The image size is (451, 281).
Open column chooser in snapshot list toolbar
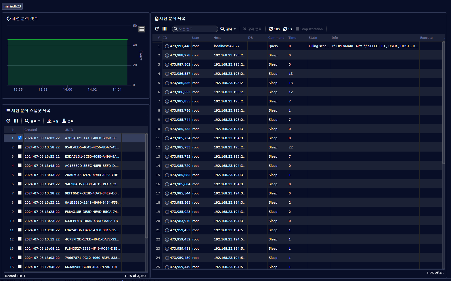tap(16, 121)
